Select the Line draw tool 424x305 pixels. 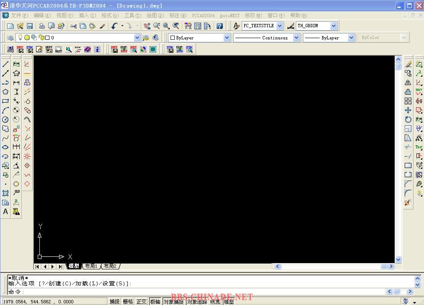pyautogui.click(x=5, y=64)
